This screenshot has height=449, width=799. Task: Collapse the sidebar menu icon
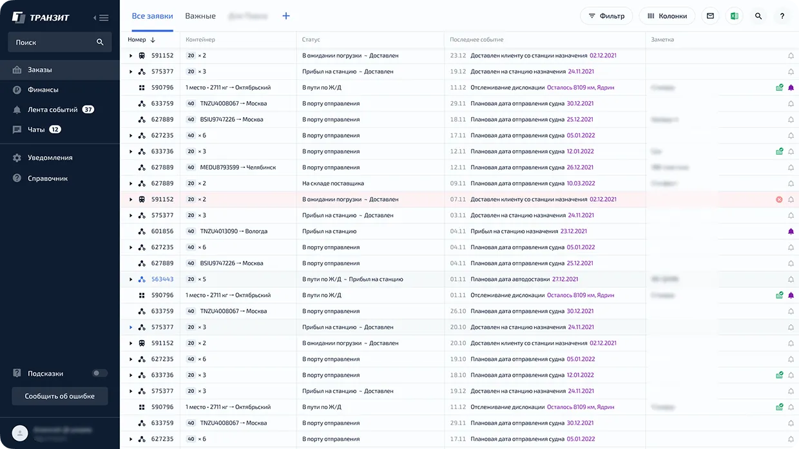click(x=101, y=17)
